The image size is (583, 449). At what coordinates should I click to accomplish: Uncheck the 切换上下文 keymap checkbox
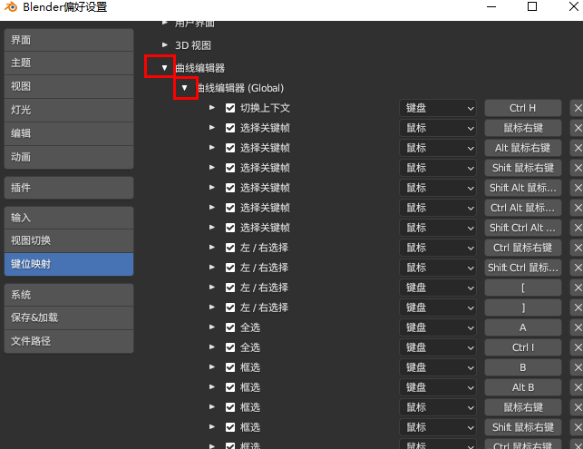coord(230,108)
